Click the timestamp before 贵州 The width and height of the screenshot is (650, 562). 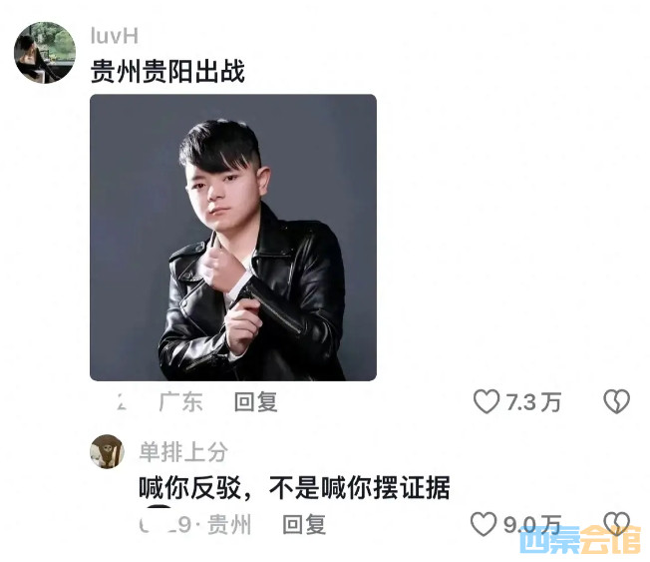coord(164,525)
